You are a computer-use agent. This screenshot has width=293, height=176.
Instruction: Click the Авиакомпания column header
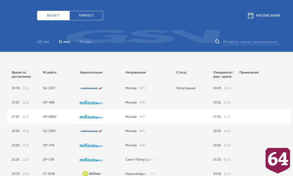(91, 72)
